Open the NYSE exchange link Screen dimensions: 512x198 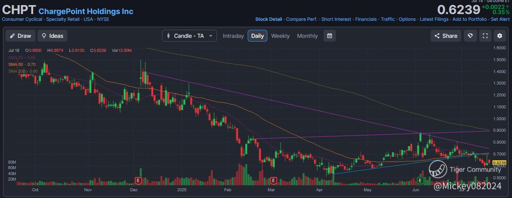click(103, 19)
